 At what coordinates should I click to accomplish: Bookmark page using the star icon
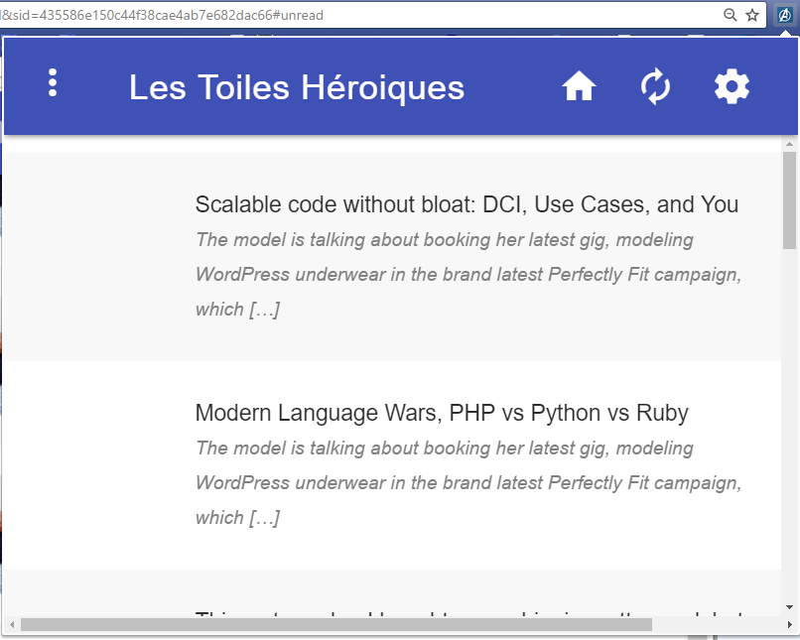tap(752, 15)
